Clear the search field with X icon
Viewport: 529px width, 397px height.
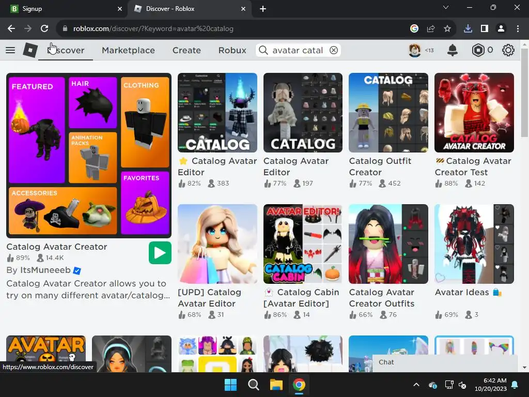[333, 50]
